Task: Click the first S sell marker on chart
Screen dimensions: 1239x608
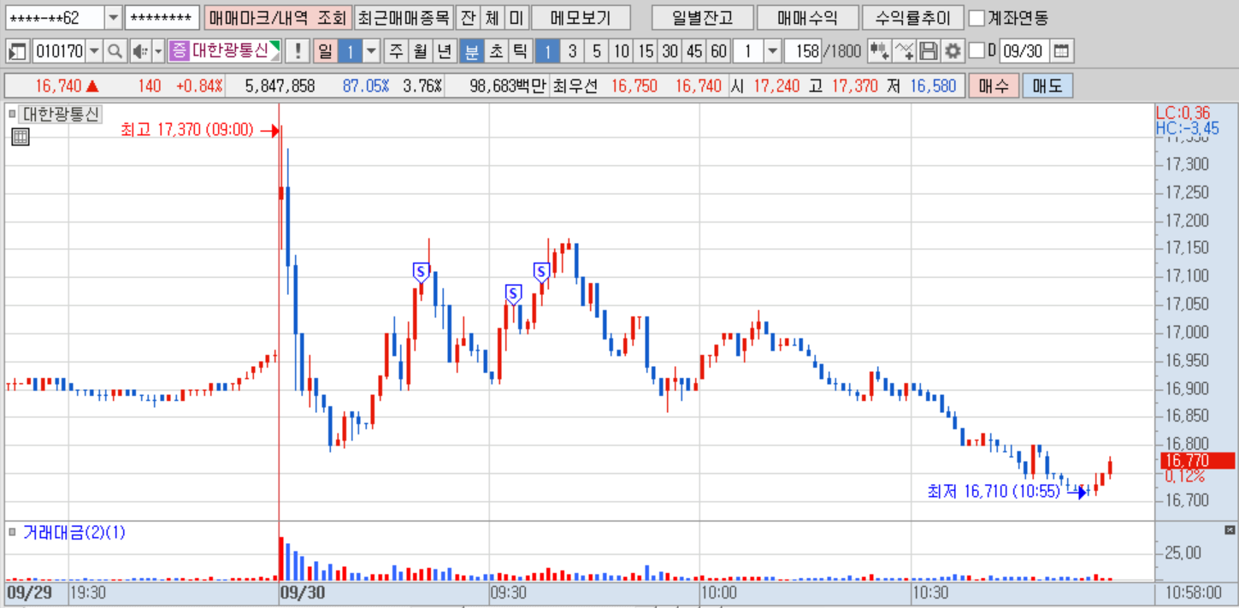Action: coord(420,272)
